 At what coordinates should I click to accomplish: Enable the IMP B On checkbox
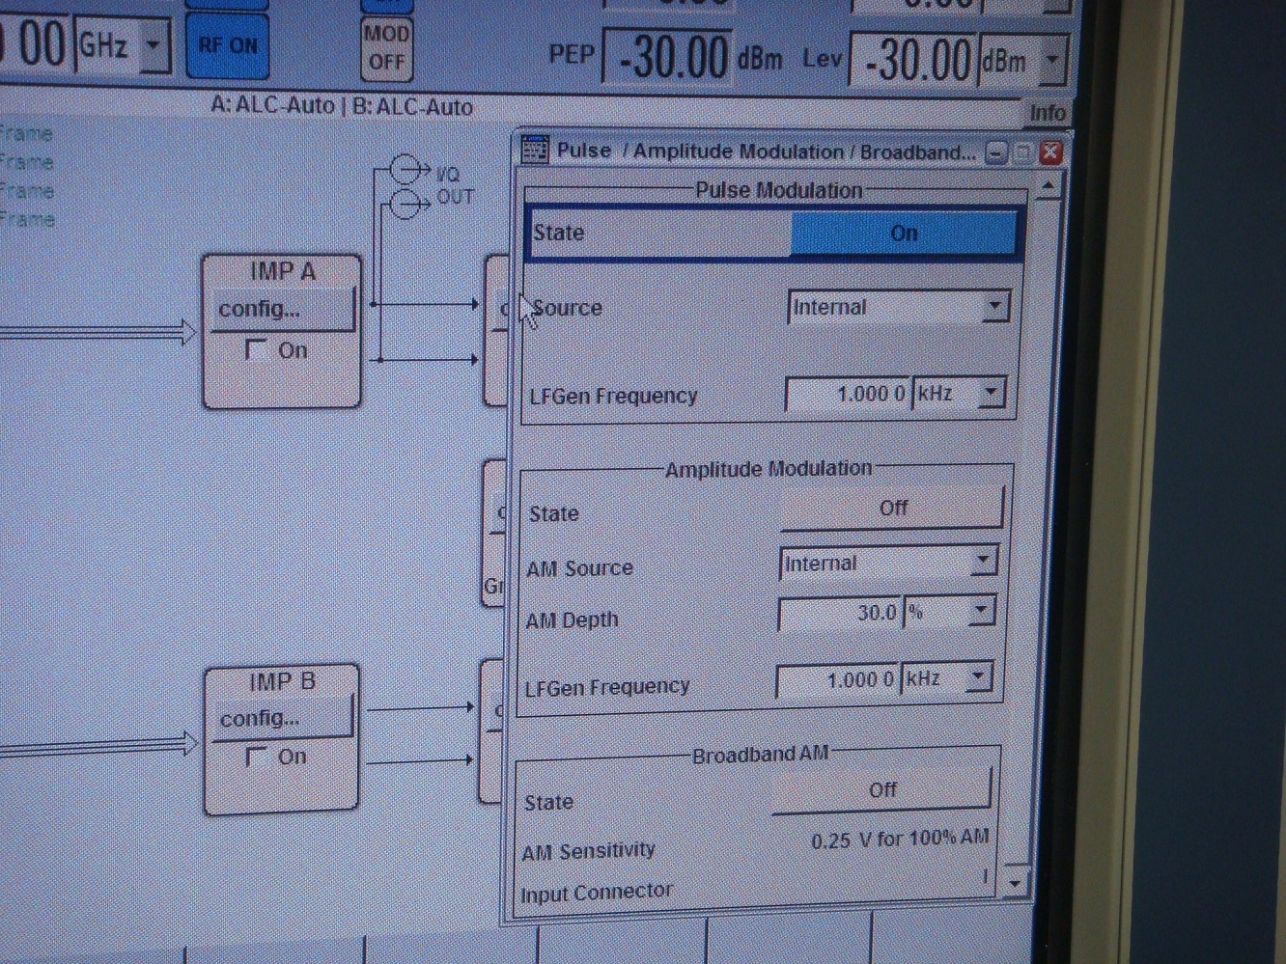tap(256, 757)
